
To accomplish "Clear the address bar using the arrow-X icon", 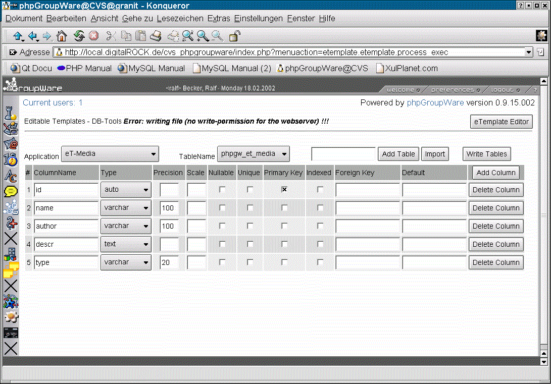I will tap(13, 52).
